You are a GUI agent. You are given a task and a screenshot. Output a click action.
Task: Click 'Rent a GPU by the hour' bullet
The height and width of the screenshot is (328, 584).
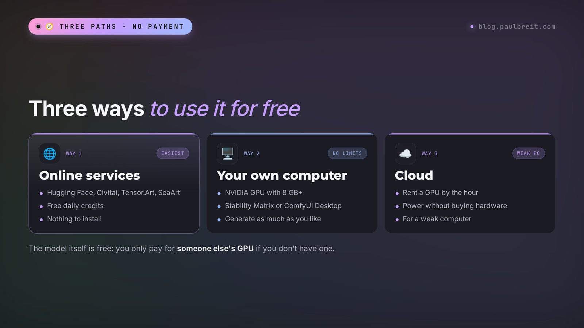point(441,193)
